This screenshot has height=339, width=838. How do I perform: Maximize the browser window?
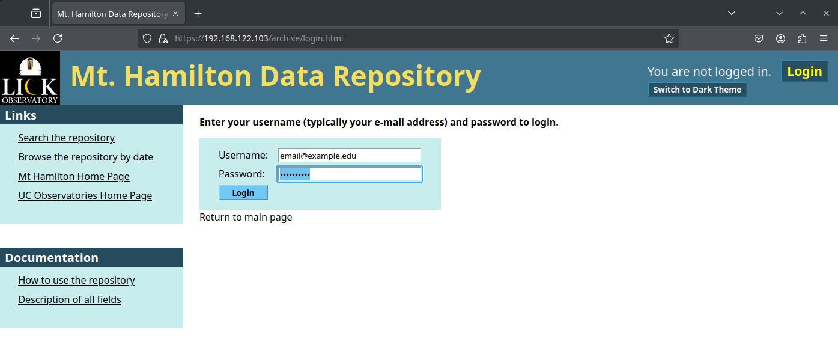click(x=803, y=13)
